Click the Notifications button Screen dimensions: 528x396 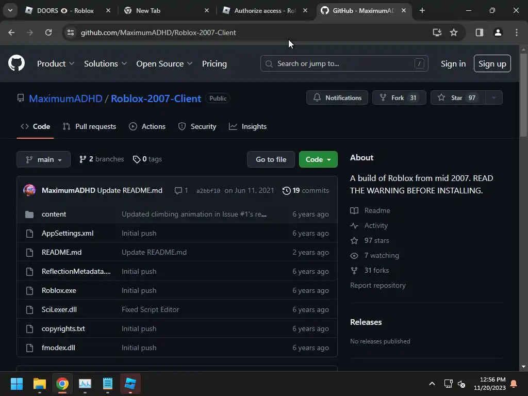tap(337, 97)
